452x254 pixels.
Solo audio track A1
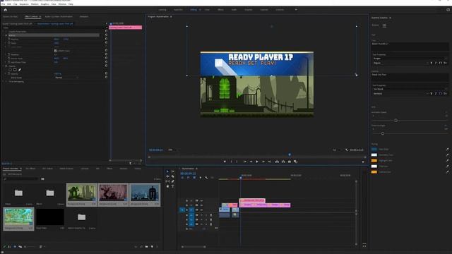(x=206, y=214)
